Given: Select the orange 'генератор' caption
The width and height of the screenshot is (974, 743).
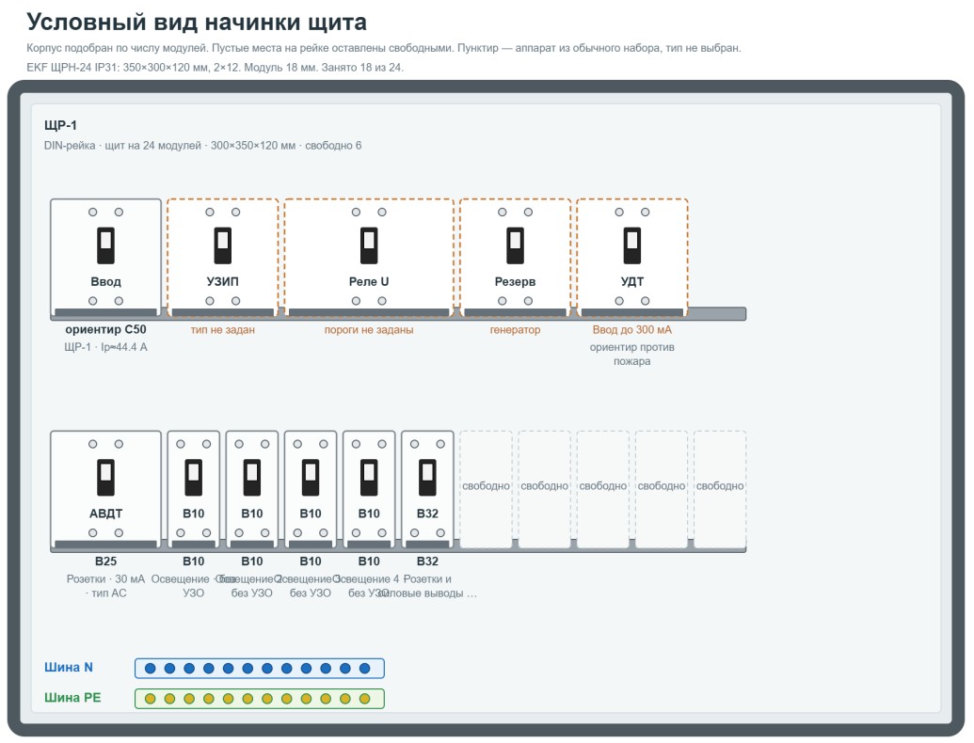Looking at the screenshot, I should coord(515,329).
